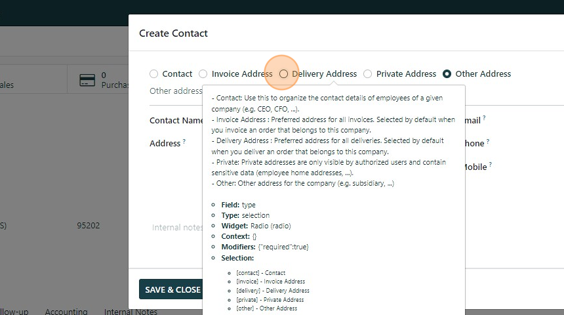Click the Address field label
Screen dimensions: 564x315
165,143
